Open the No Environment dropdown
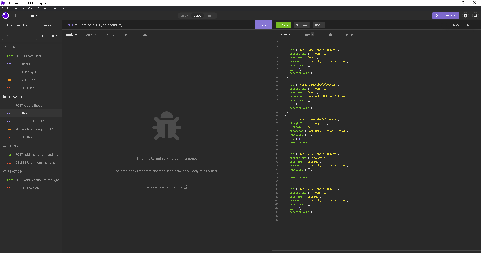481x253 pixels. [15, 25]
